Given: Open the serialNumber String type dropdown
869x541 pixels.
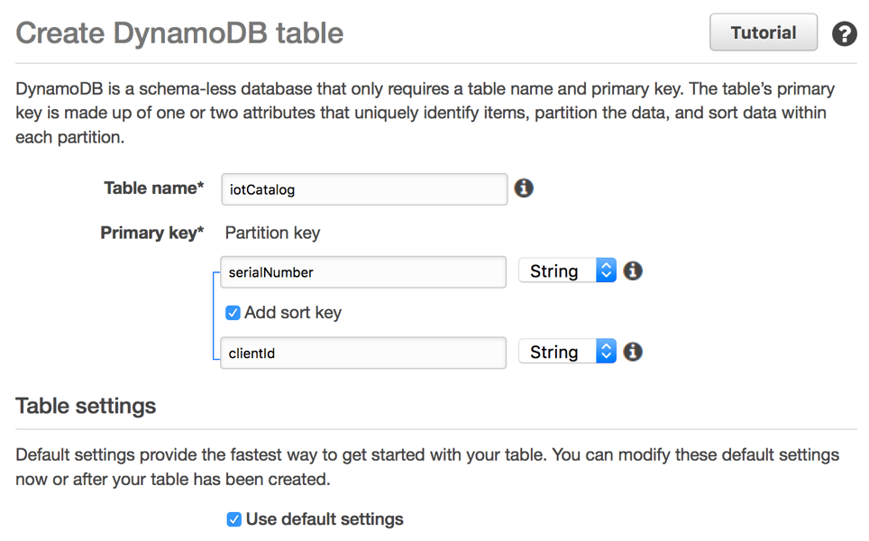Looking at the screenshot, I should pyautogui.click(x=568, y=271).
